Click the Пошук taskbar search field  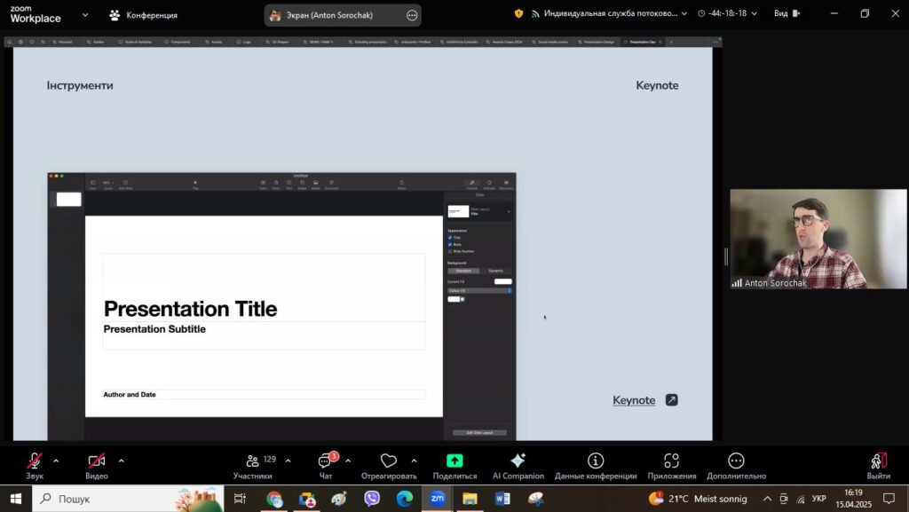point(128,498)
